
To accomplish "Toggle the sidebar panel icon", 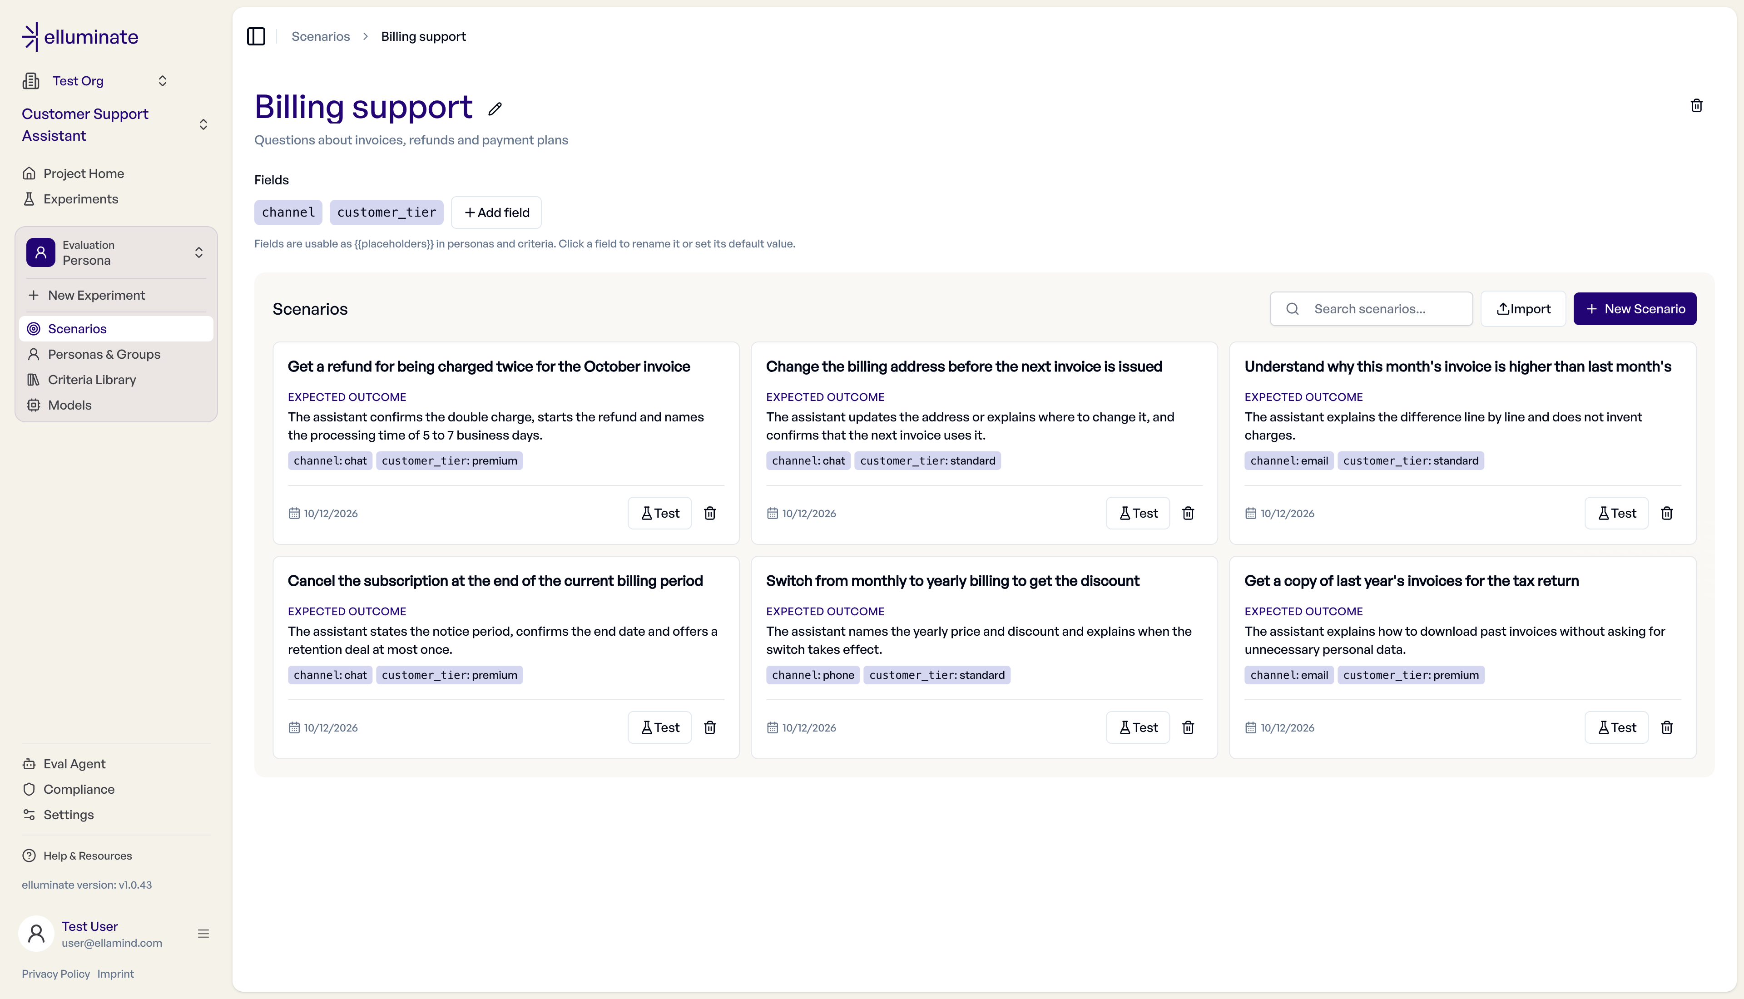I will coord(256,36).
